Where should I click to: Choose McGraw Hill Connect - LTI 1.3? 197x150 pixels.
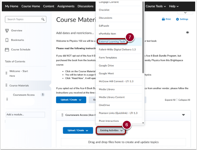click(x=119, y=81)
